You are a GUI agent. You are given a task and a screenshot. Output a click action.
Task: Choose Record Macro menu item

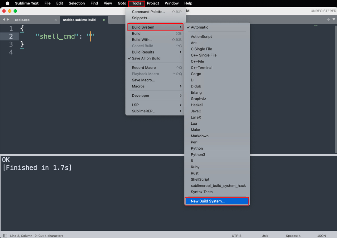click(155, 68)
